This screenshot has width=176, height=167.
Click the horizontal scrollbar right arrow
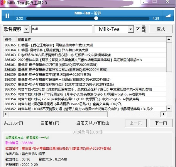tap(164, 115)
